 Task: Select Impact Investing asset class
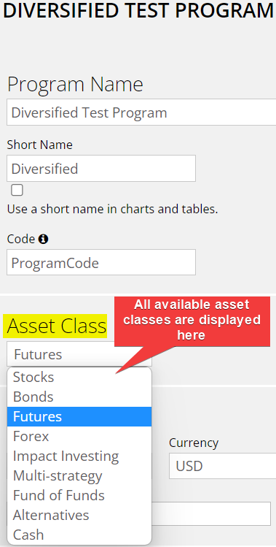[x=79, y=456]
